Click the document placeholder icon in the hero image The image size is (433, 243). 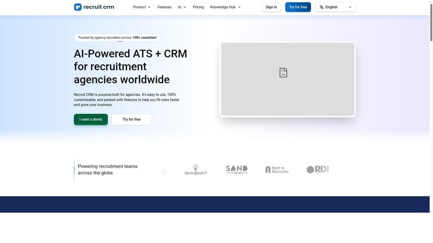coord(283,72)
